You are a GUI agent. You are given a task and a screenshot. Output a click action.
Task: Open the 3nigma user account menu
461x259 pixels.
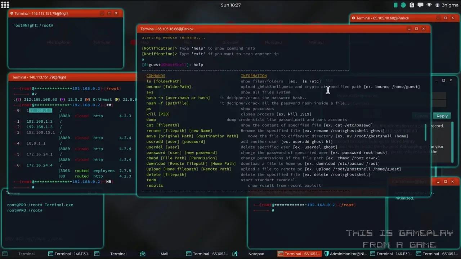coord(446,5)
